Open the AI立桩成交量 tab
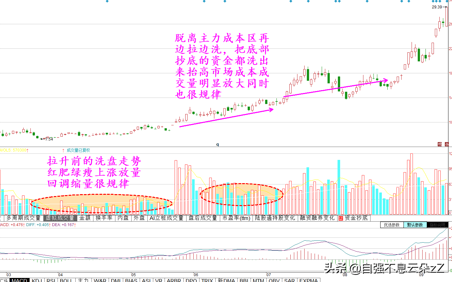This screenshot has height=282, width=452. point(167,218)
